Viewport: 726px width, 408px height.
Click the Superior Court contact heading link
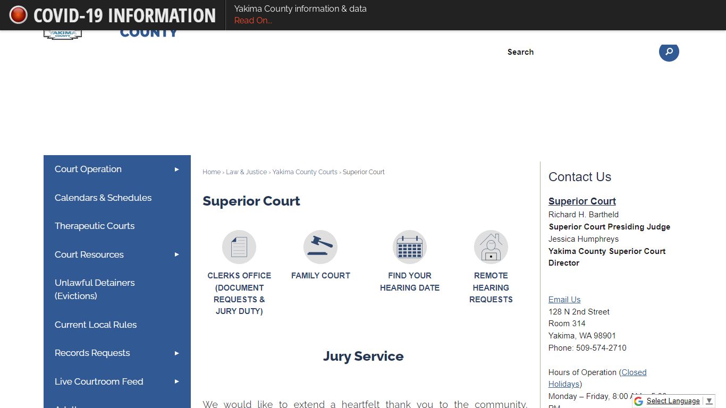tap(582, 201)
